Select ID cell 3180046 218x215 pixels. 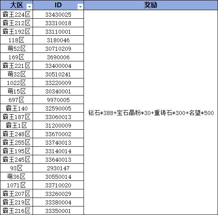58,40
